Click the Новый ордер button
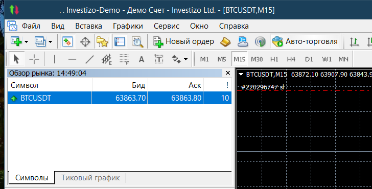 pyautogui.click(x=183, y=42)
